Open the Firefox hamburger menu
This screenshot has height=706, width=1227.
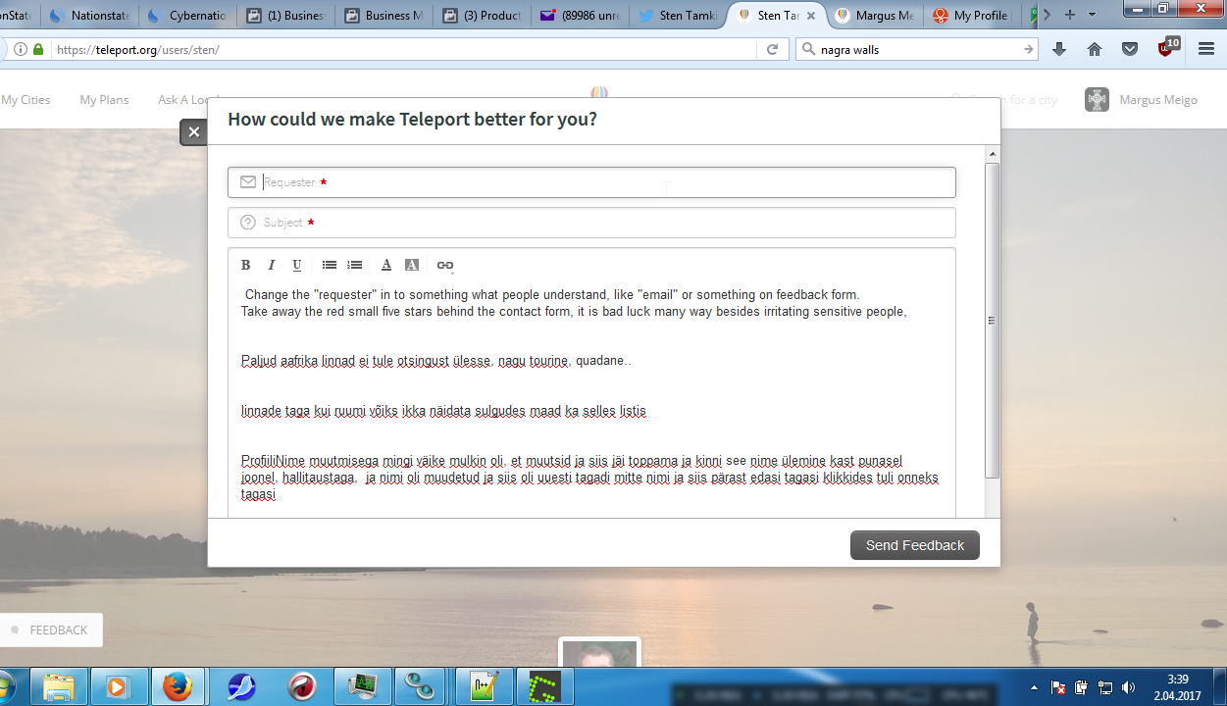pos(1206,49)
